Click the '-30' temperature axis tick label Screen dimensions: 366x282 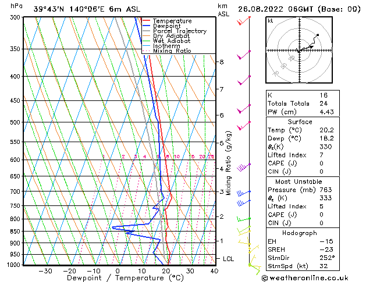pos(45,271)
